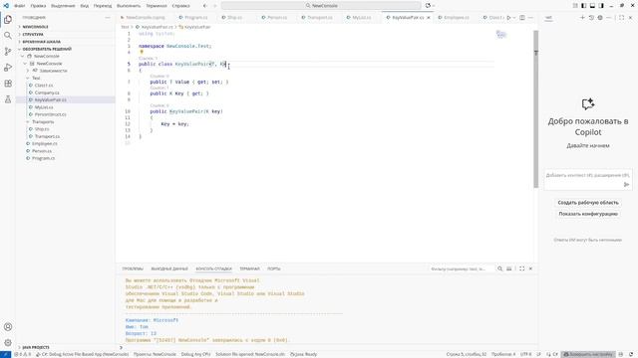Click the Explorer more actions ellipsis
638x358 pixels.
click(x=108, y=18)
